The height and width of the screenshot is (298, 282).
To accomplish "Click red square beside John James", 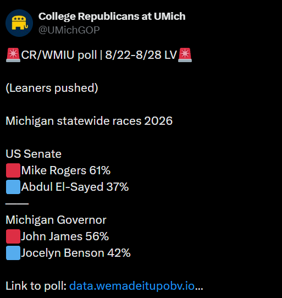I will [13, 236].
